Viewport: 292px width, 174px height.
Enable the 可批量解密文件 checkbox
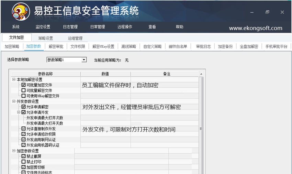click(24, 90)
